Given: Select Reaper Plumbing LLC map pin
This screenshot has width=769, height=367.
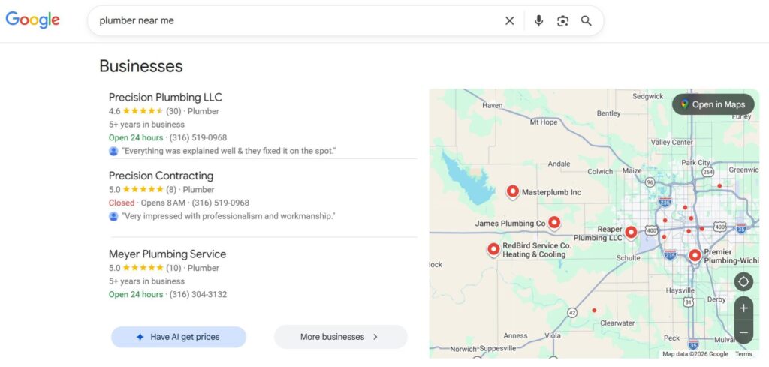Looking at the screenshot, I should (631, 232).
